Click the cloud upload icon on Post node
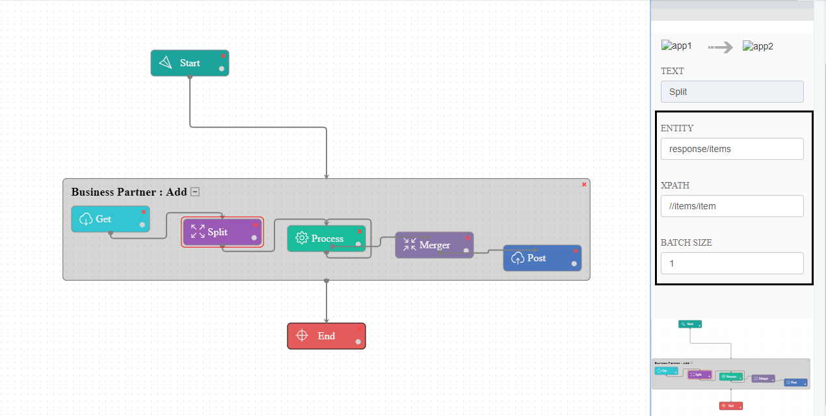 coord(517,258)
